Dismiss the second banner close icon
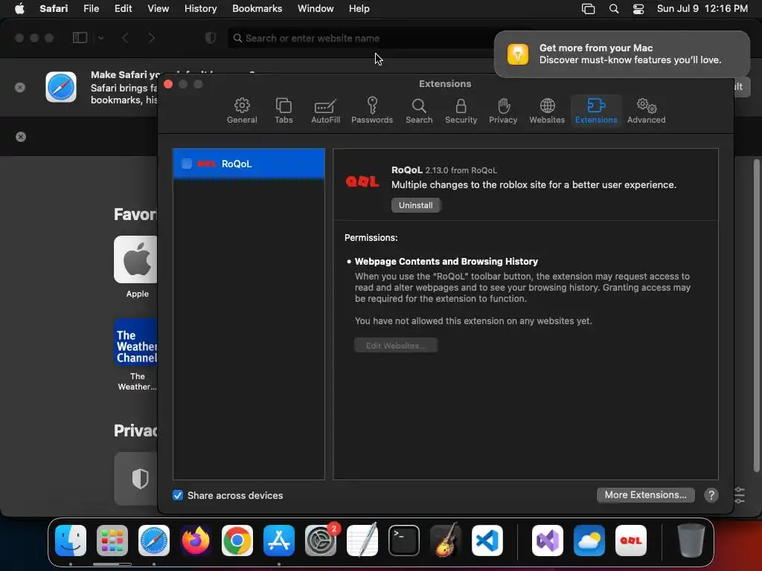 [20, 137]
